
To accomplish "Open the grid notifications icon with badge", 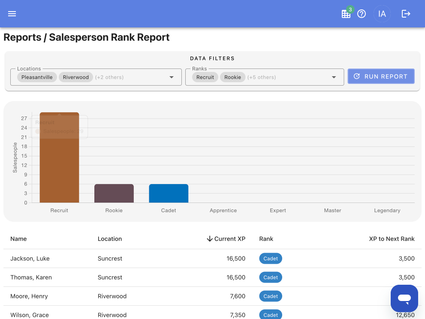I will point(346,14).
